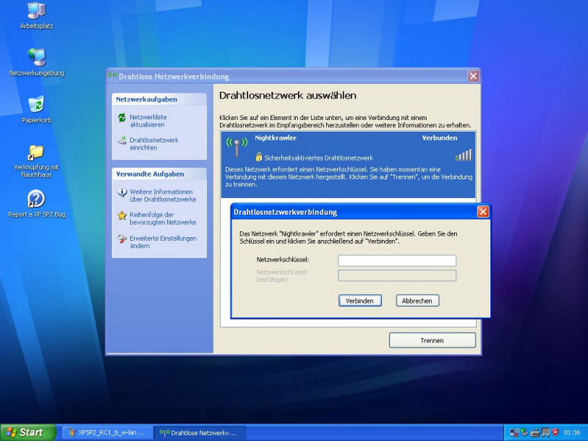588x441 pixels.
Task: Click the gray monitor tray icon
Action: pyautogui.click(x=545, y=432)
